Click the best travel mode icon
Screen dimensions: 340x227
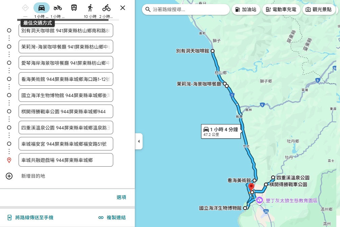pyautogui.click(x=25, y=7)
